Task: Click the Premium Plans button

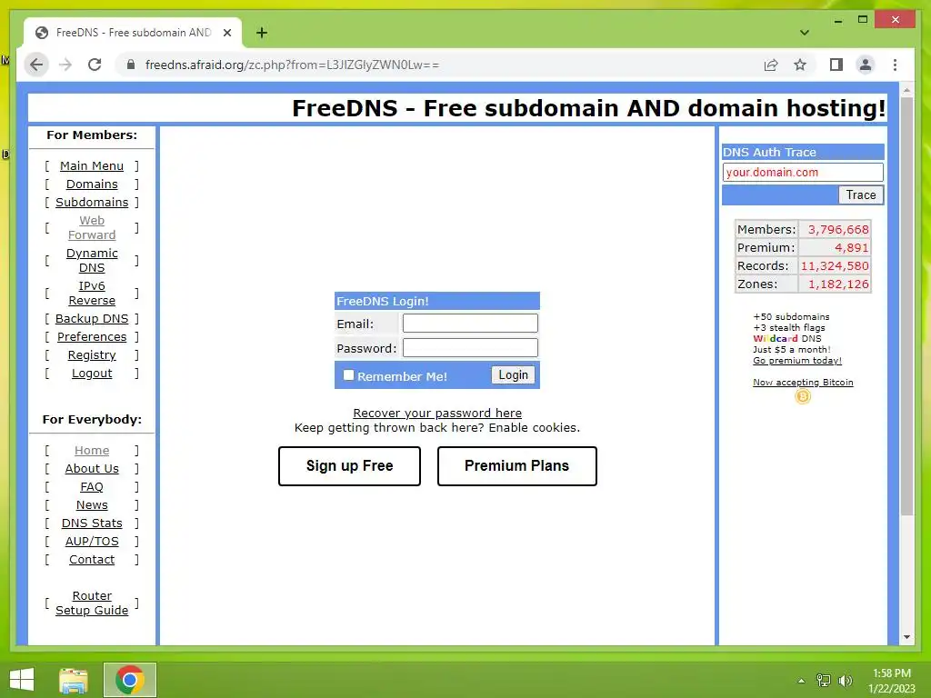Action: click(x=516, y=466)
